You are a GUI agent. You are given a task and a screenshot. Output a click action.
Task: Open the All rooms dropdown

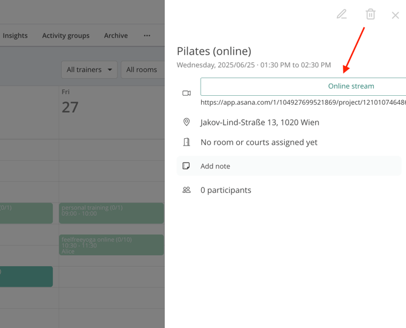pyautogui.click(x=142, y=70)
